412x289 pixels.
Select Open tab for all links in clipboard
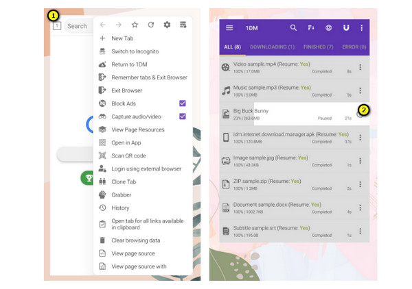143,224
